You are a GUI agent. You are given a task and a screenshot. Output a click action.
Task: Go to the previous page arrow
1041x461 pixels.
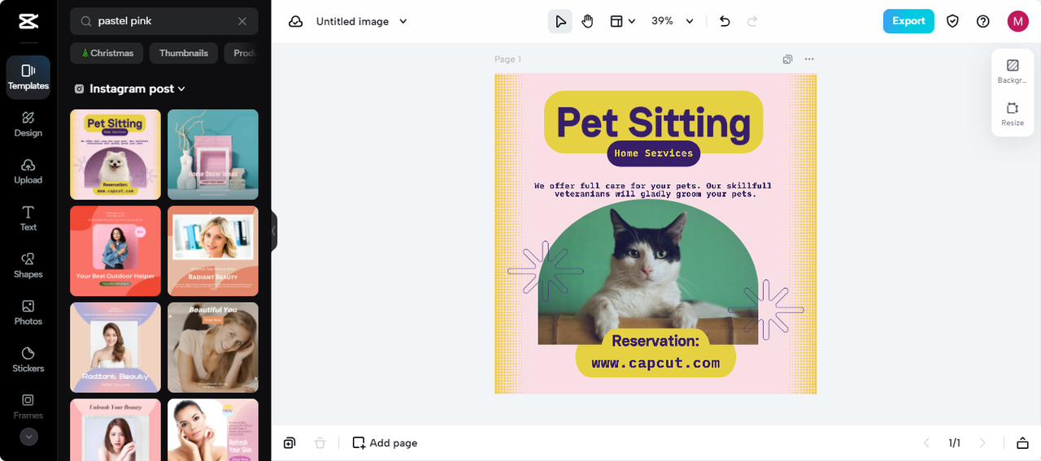[926, 443]
